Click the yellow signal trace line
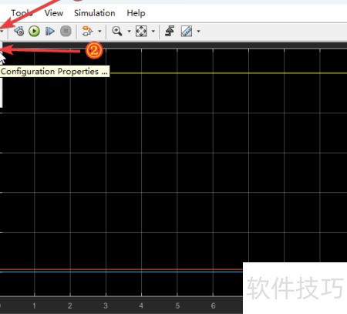 click(228, 73)
